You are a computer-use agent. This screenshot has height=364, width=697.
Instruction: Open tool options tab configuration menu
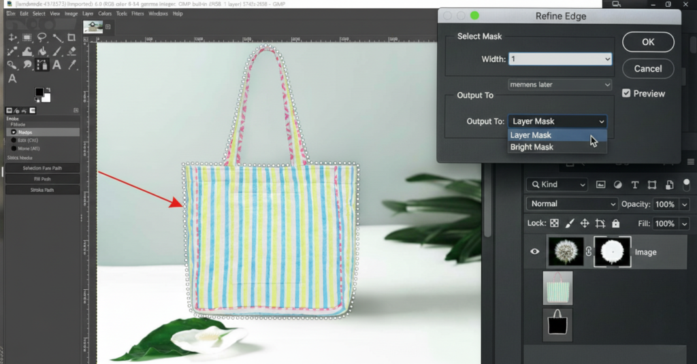tap(76, 110)
